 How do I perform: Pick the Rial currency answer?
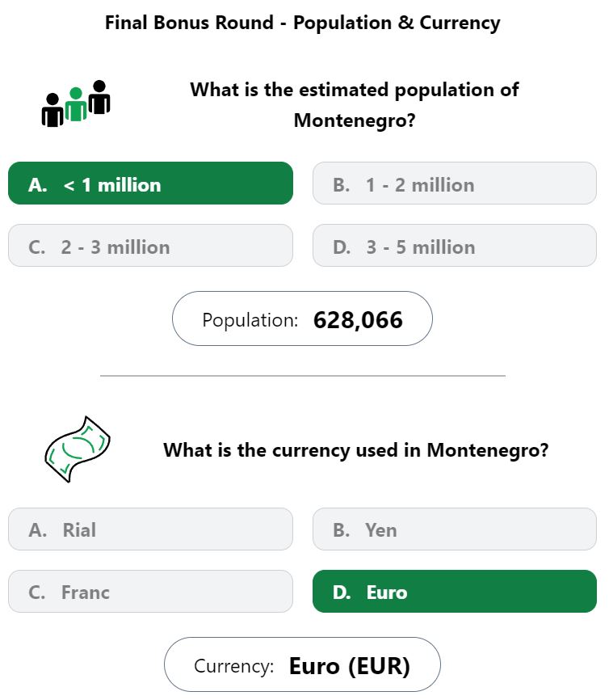(151, 529)
